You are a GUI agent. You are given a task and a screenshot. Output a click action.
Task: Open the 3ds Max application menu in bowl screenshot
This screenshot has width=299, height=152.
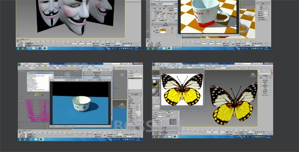pos(19,64)
